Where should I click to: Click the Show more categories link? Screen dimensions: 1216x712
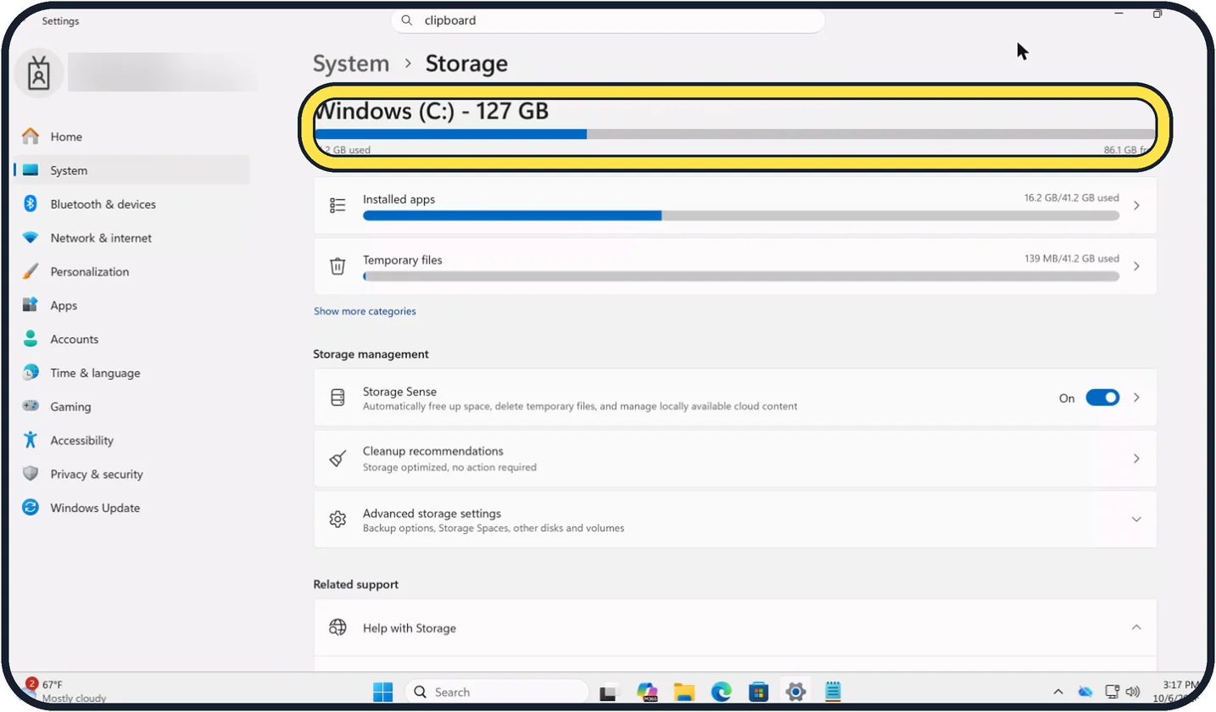pos(365,311)
